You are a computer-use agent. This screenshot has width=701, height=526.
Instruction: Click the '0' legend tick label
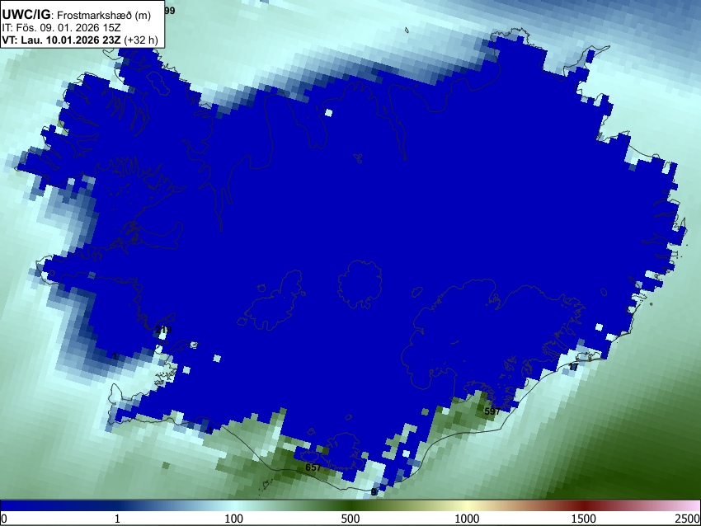tap(4, 519)
